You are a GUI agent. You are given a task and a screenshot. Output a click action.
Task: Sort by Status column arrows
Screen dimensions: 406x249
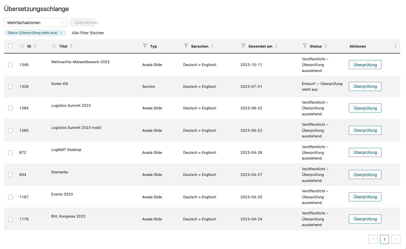pyautogui.click(x=326, y=46)
